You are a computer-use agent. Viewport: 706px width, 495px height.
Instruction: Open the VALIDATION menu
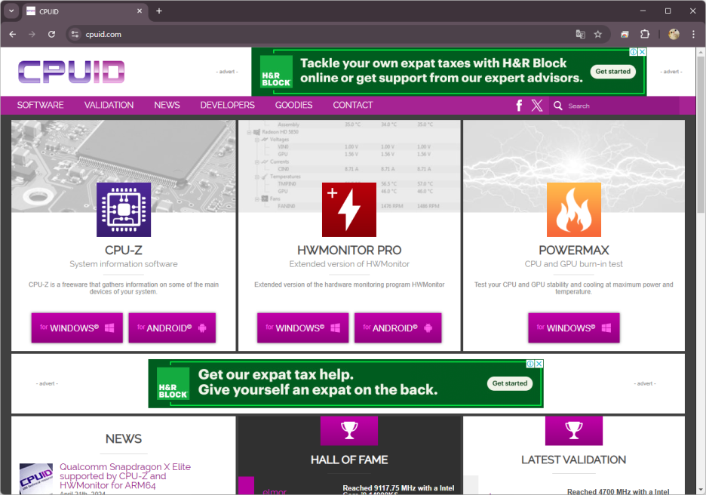tap(109, 106)
